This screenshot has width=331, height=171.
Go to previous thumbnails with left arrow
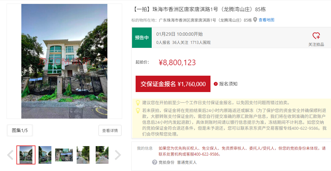(10, 155)
